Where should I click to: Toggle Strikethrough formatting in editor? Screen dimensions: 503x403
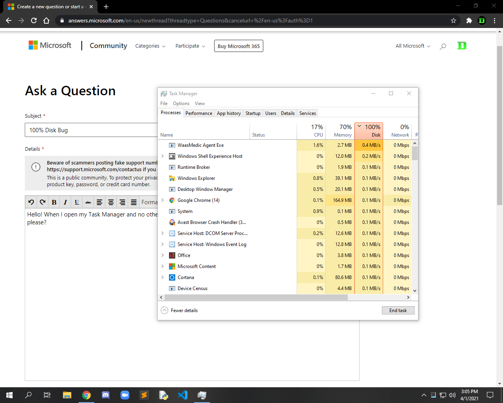tap(88, 202)
